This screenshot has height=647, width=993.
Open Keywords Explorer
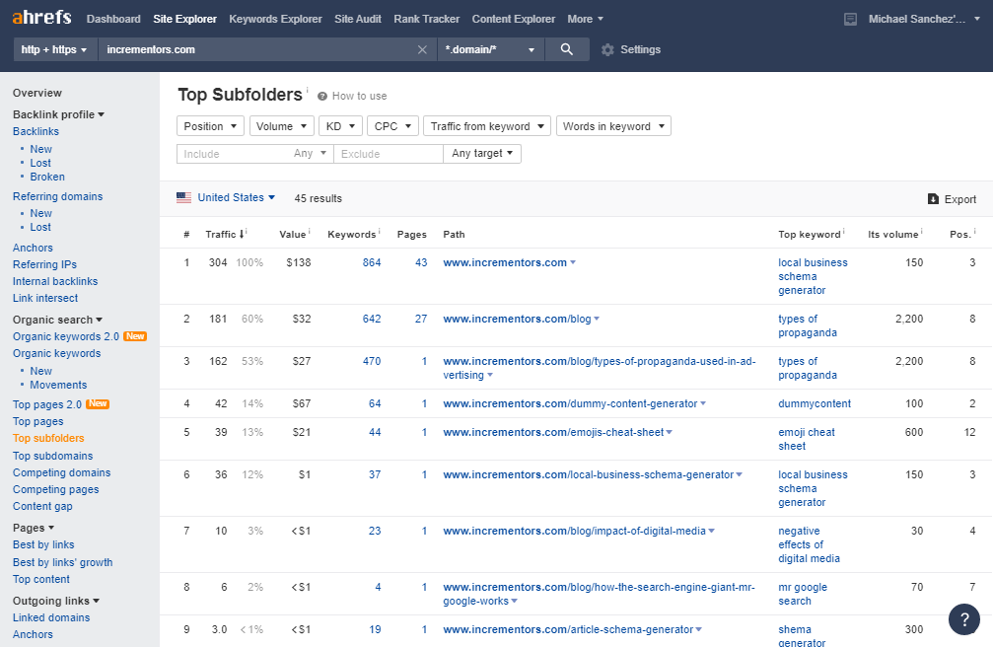275,19
